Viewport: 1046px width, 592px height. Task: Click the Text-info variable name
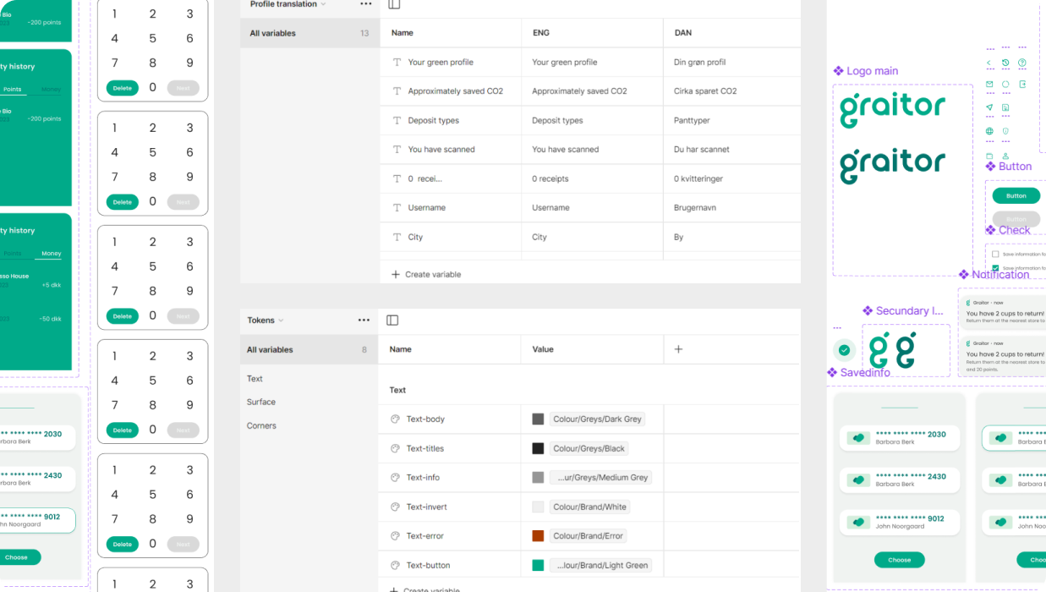423,478
